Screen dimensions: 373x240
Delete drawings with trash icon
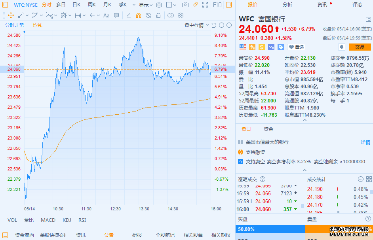(158, 16)
